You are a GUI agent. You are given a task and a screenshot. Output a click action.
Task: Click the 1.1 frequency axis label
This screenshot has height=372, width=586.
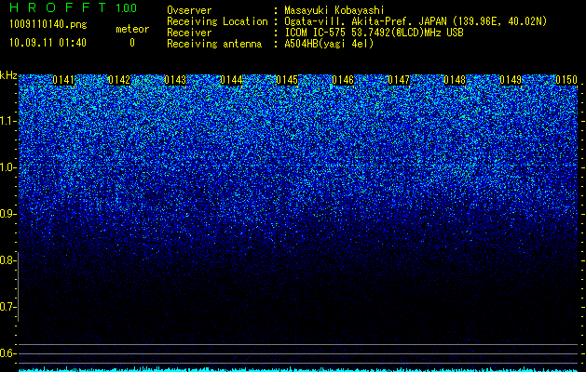(x=7, y=121)
